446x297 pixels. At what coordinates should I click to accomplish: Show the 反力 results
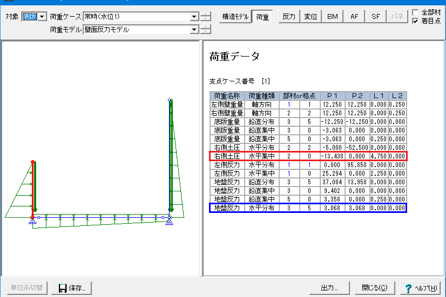tap(289, 17)
